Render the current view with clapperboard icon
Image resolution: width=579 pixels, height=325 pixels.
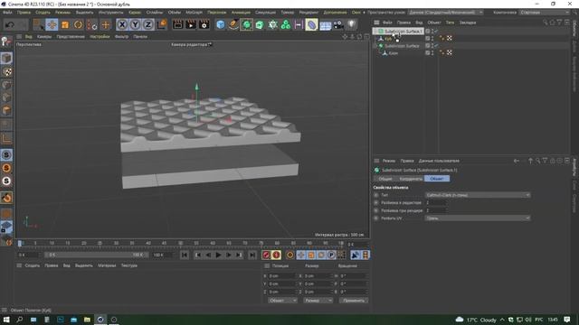[177, 24]
